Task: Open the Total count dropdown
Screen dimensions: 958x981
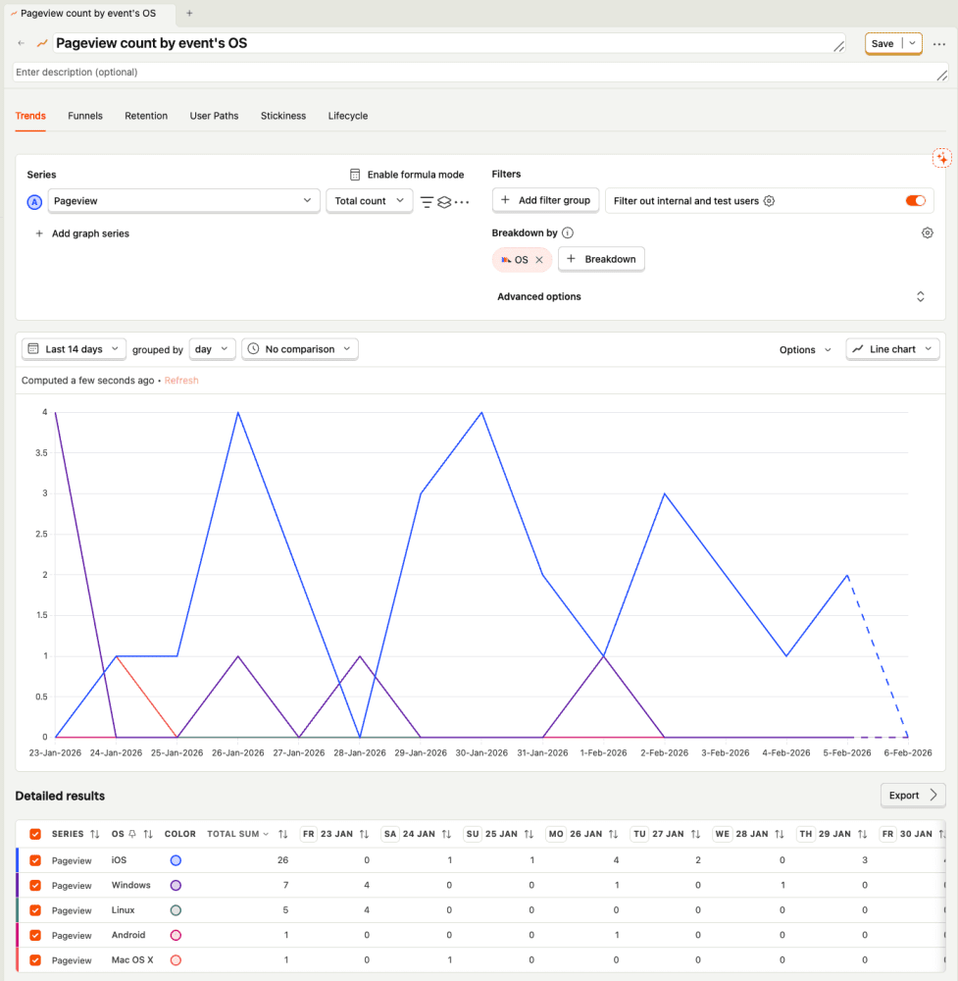Action: coord(370,200)
